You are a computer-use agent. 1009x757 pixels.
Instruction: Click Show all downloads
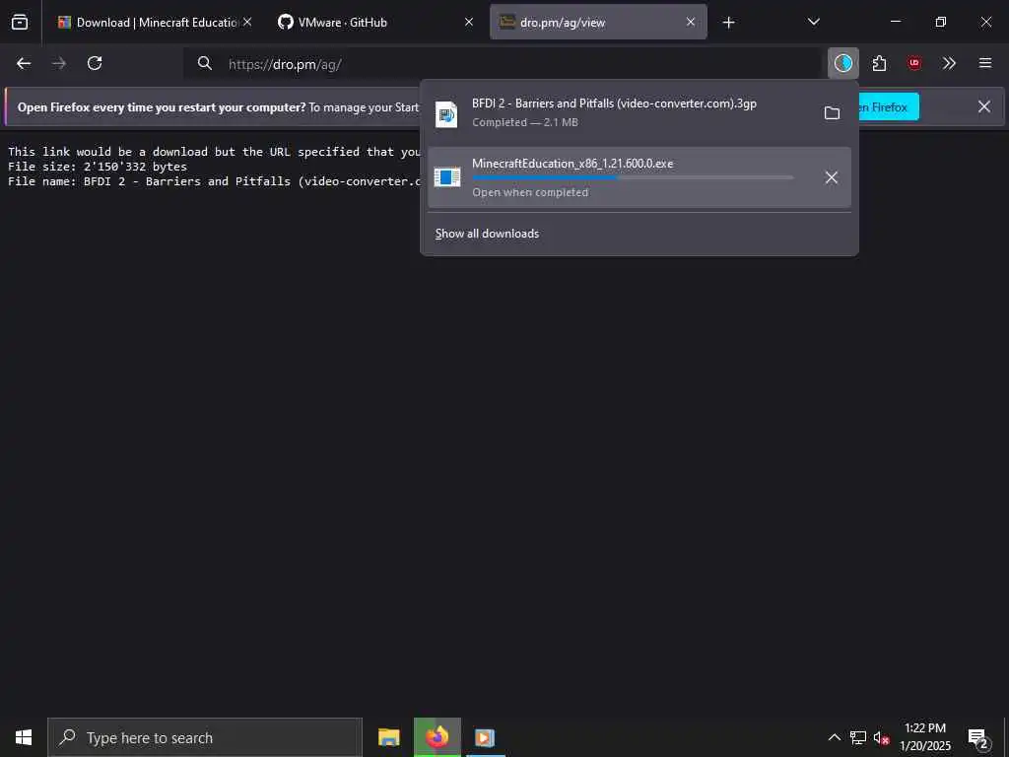[487, 234]
